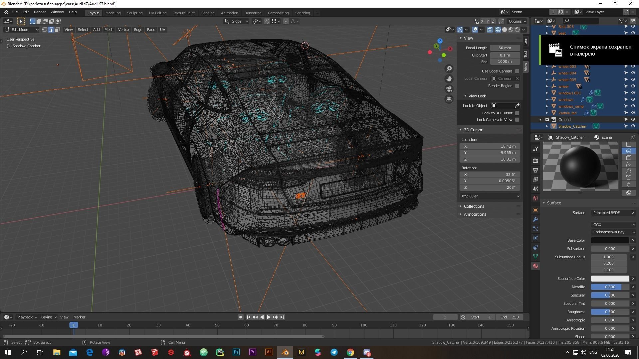This screenshot has height=359, width=639.
Task: Hide Shadow_Catcher with eye icon
Action: [x=633, y=126]
